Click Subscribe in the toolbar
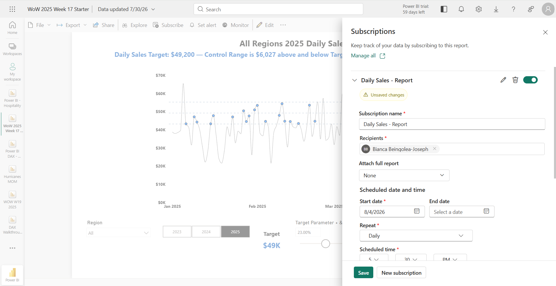Screen dimensions: 556x286 (168, 25)
